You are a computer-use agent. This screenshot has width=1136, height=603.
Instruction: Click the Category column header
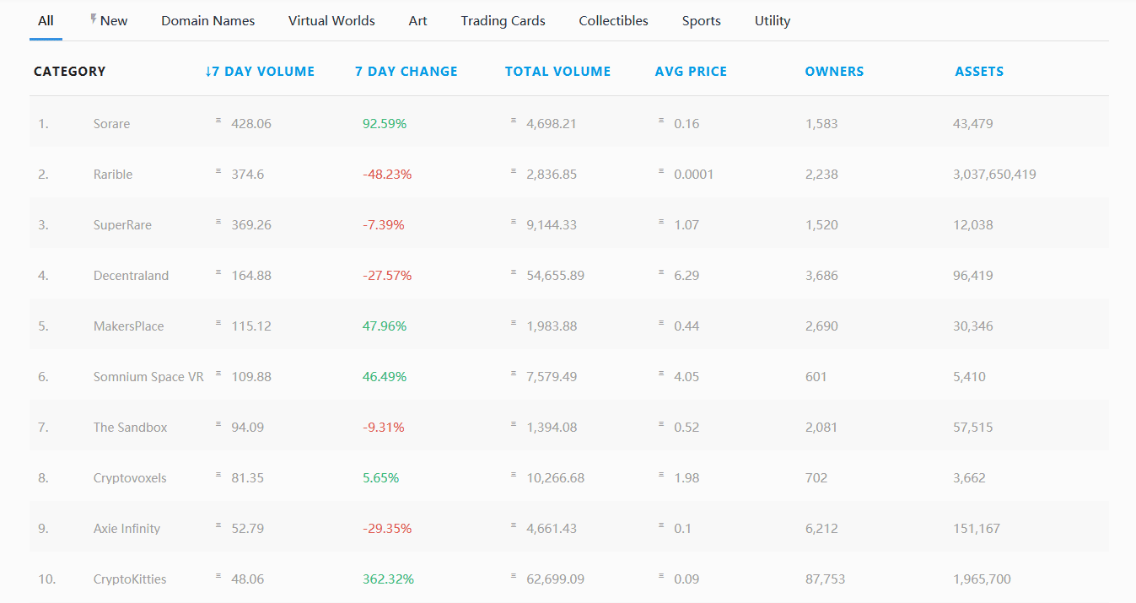(70, 72)
